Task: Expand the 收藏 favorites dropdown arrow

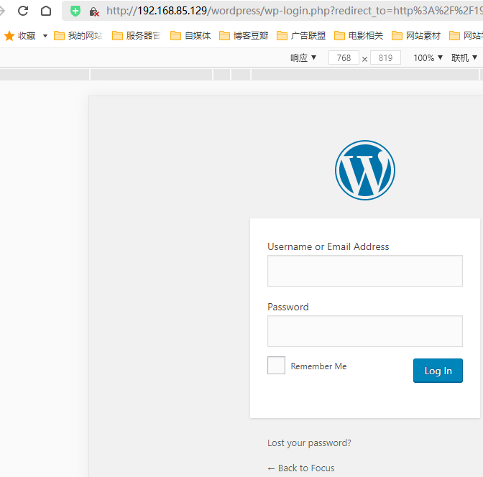Action: [45, 36]
